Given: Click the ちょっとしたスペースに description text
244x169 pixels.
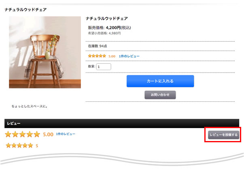Looking at the screenshot, I should point(30,106).
